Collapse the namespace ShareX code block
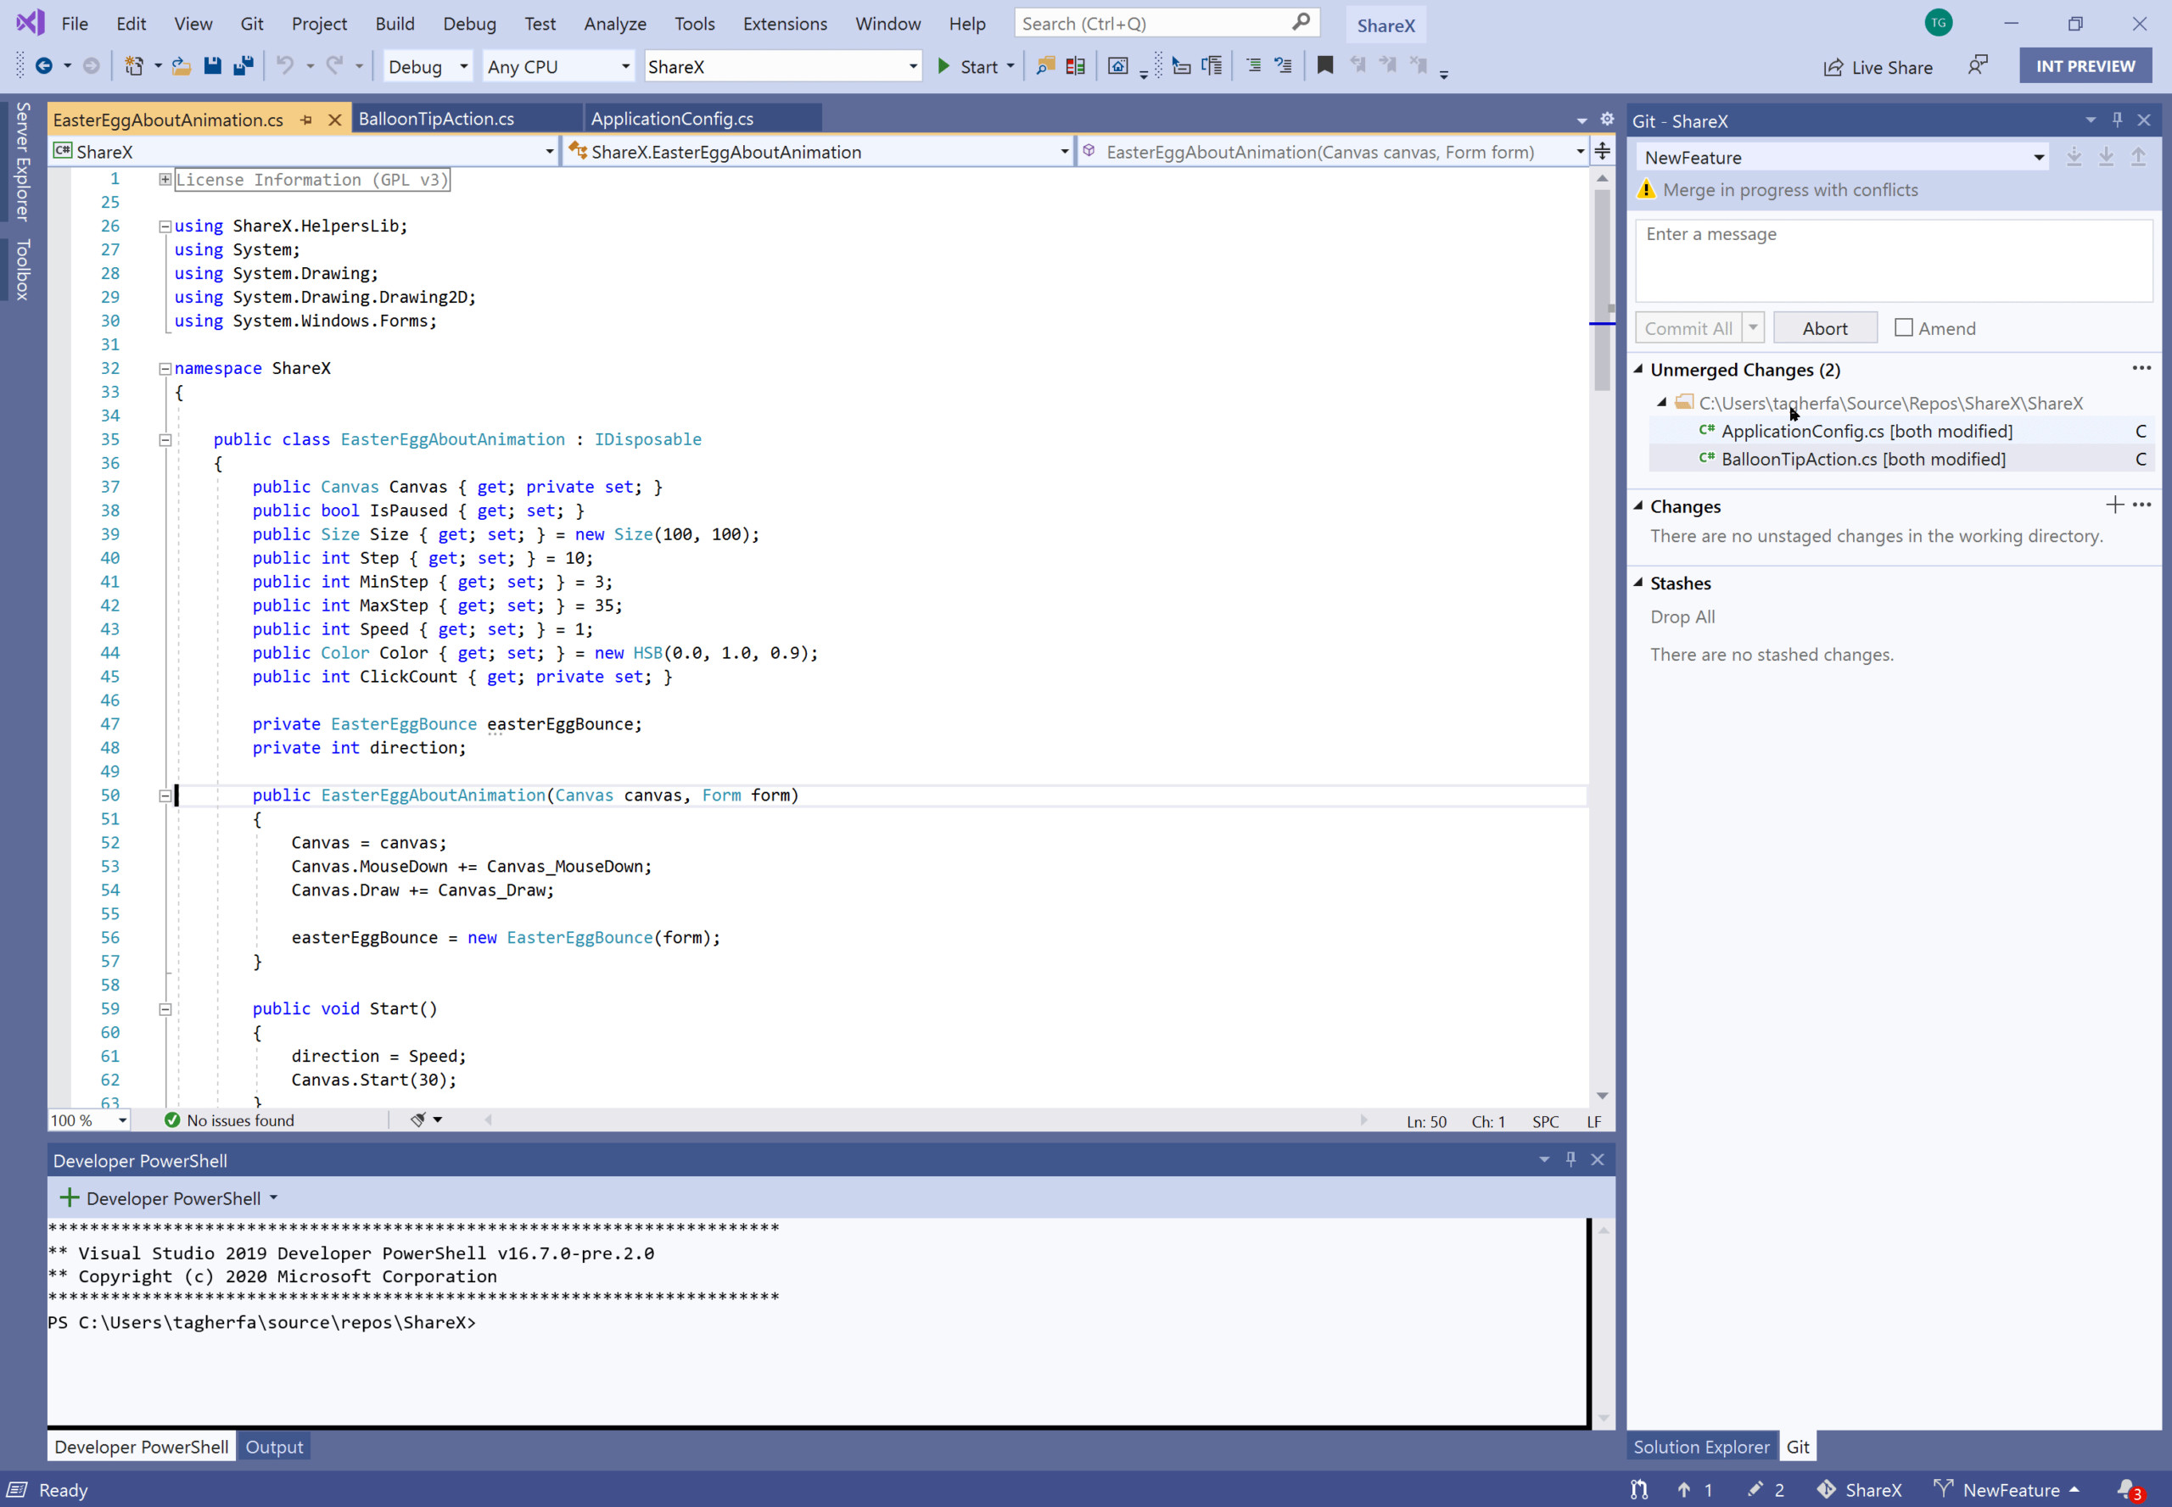Image resolution: width=2172 pixels, height=1507 pixels. pyautogui.click(x=165, y=368)
